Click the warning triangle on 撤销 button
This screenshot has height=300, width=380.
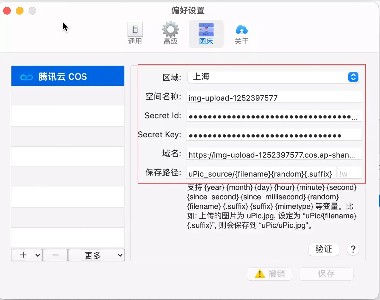tap(260, 274)
